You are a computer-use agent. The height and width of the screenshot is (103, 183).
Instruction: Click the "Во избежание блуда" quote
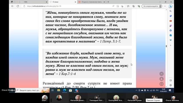[87, 64]
